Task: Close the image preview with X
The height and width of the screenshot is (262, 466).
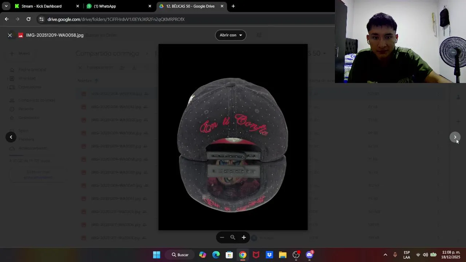Action: pyautogui.click(x=10, y=35)
